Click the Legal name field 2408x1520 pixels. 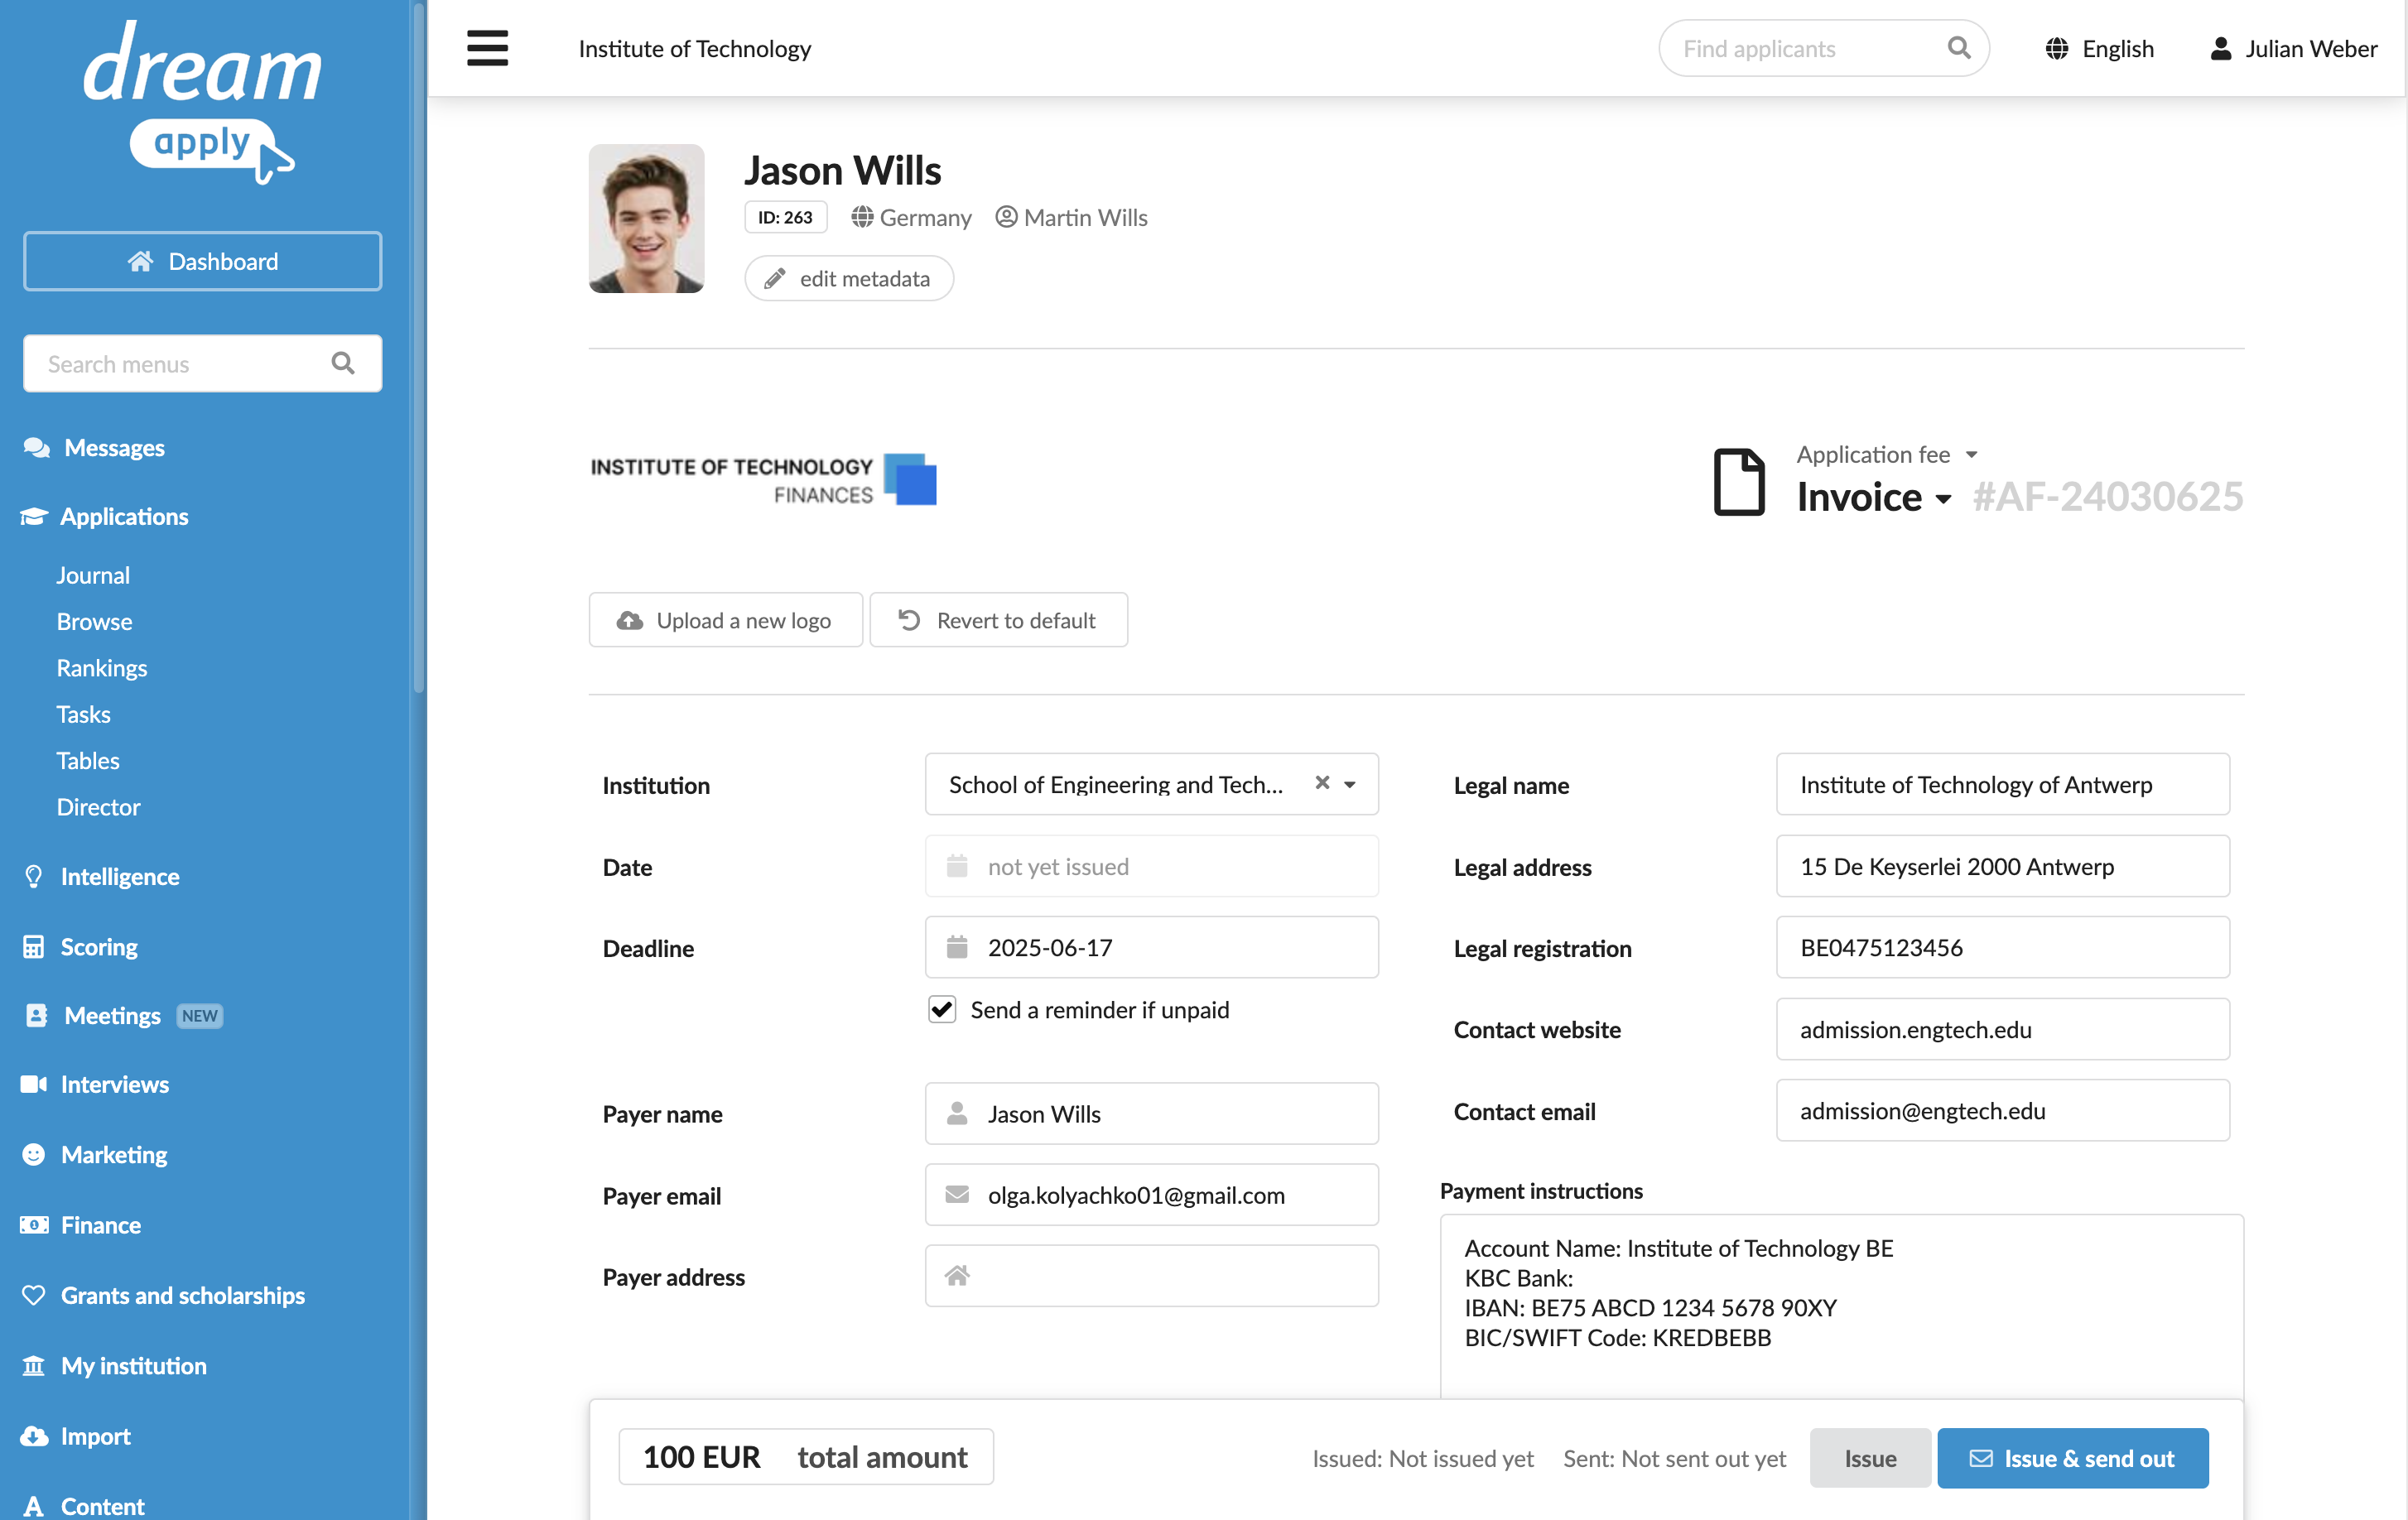point(2002,784)
